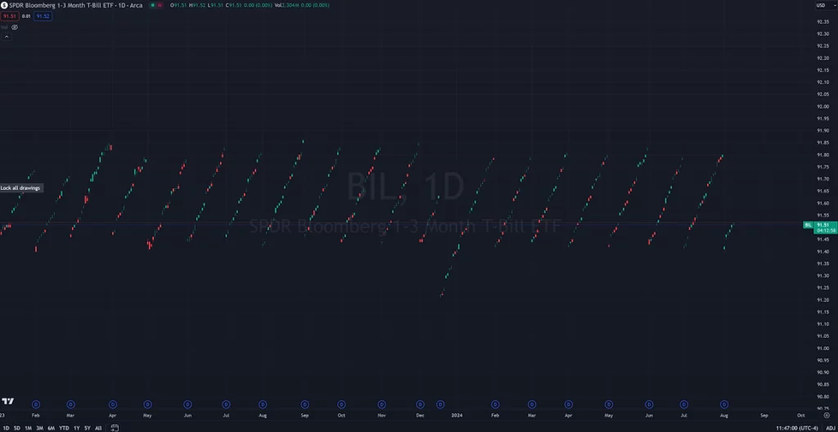Select the 5D time range

point(17,428)
